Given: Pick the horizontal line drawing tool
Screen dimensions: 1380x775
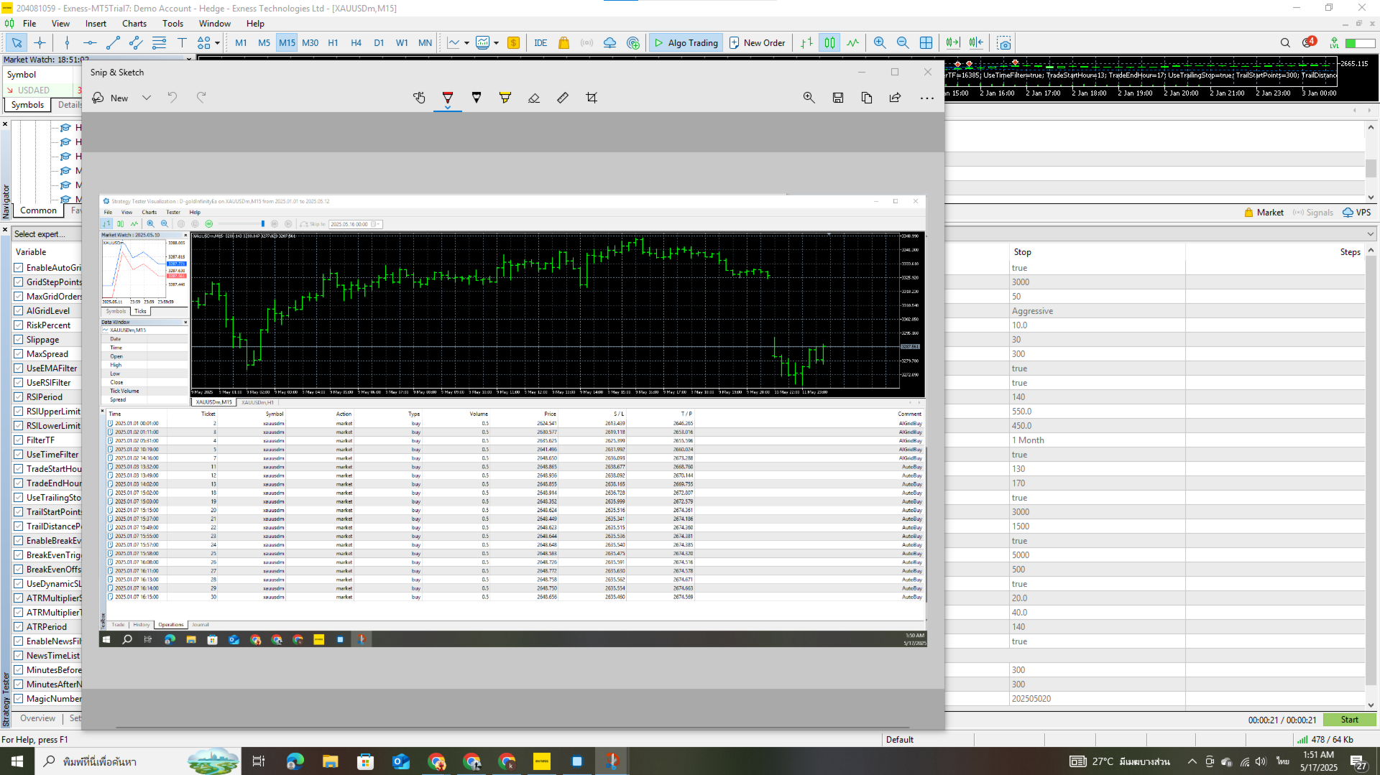Looking at the screenshot, I should point(90,43).
